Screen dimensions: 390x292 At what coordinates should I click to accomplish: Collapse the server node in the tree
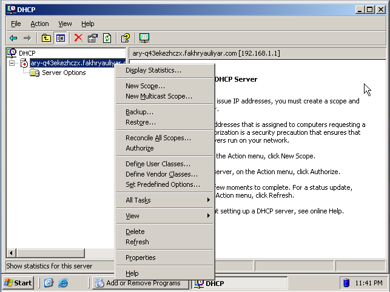click(12, 63)
